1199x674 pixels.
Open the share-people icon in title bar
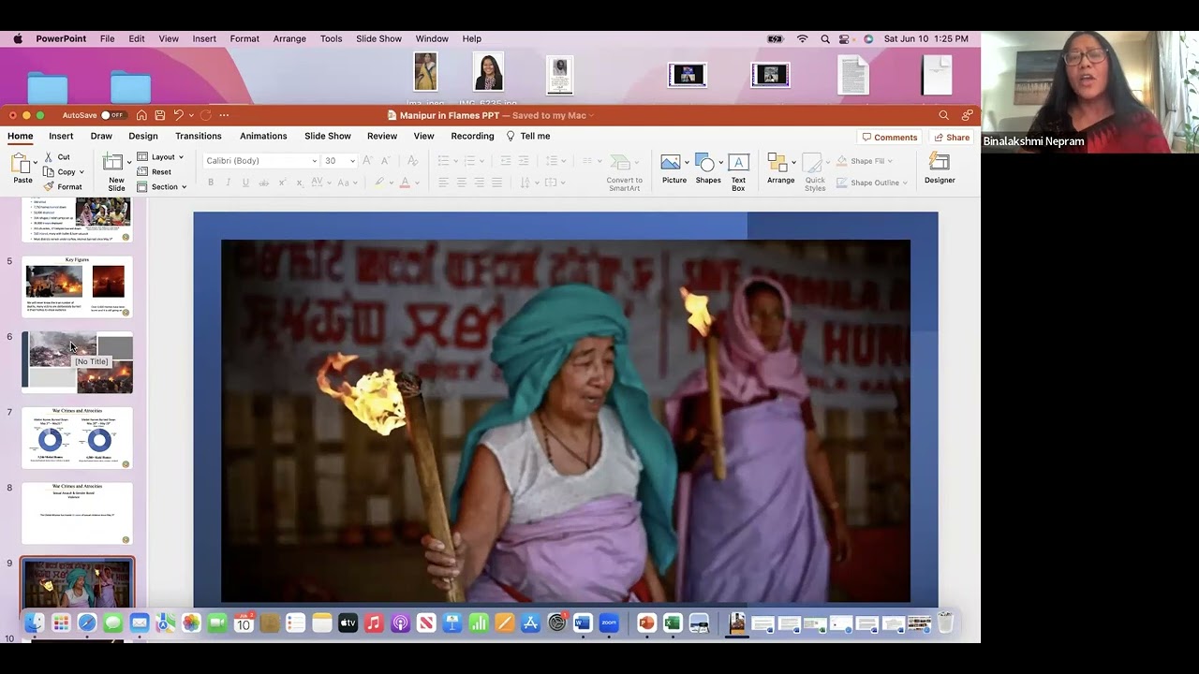[967, 115]
